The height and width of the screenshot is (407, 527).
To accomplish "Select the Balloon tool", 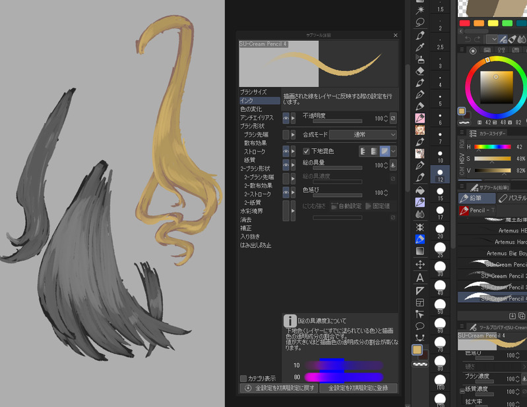I will pos(419,326).
